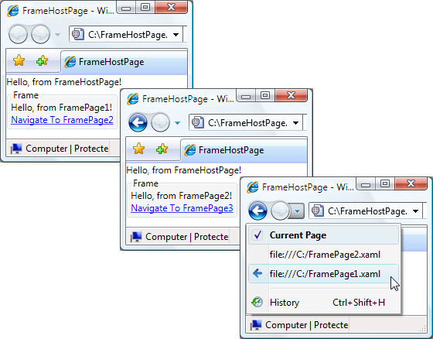Select Current Page entry in history menu
The image size is (433, 339).
[x=323, y=235]
